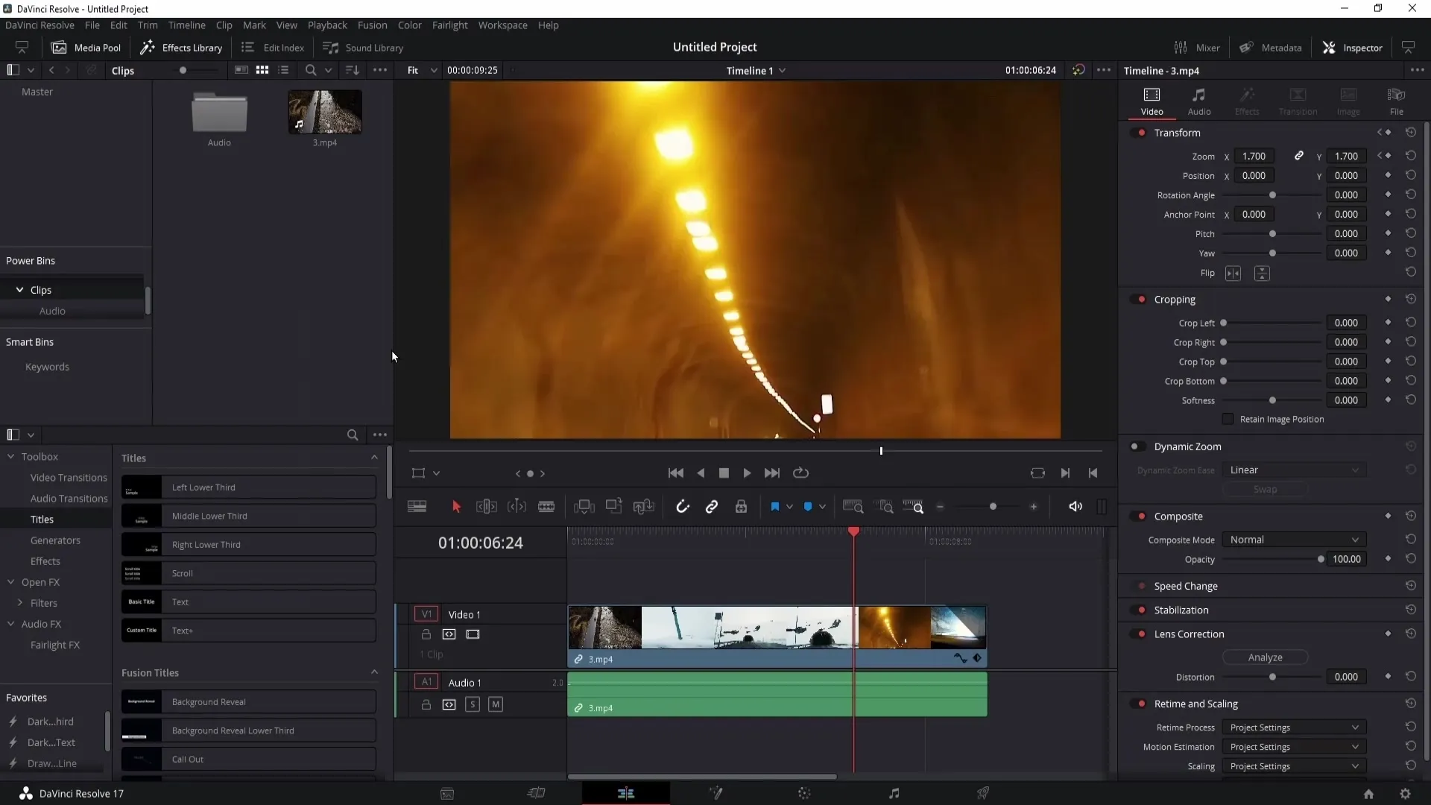Click the Audio track mute icon
This screenshot has height=805, width=1431.
[496, 704]
